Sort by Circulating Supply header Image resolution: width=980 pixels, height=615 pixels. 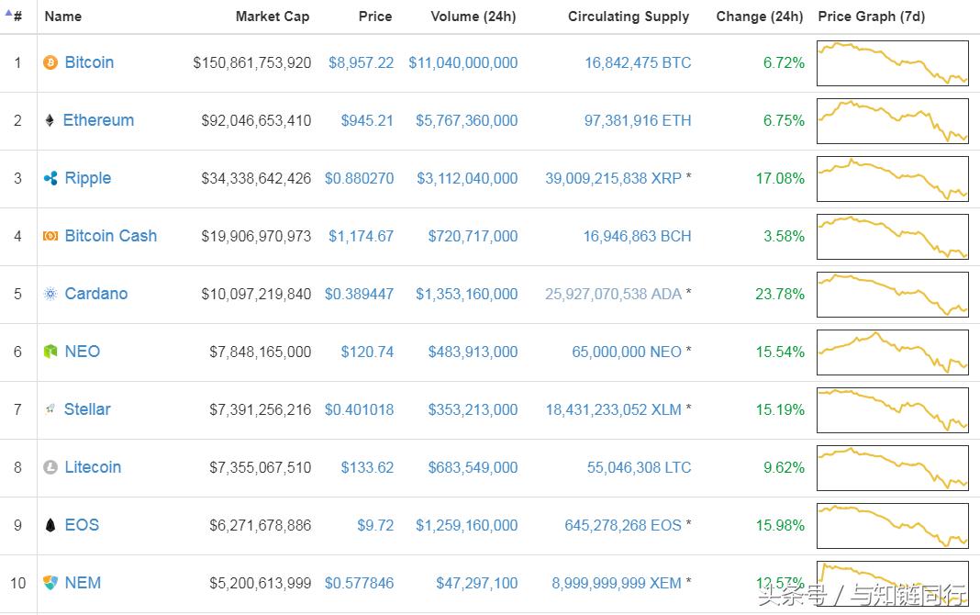[x=629, y=17]
